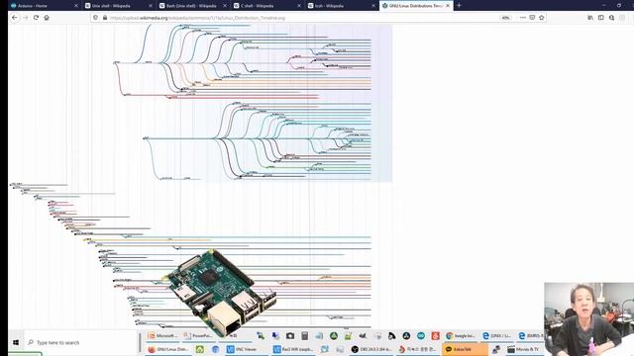Switch to tcsh - Wikipedia tab
The width and height of the screenshot is (634, 356).
342,6
